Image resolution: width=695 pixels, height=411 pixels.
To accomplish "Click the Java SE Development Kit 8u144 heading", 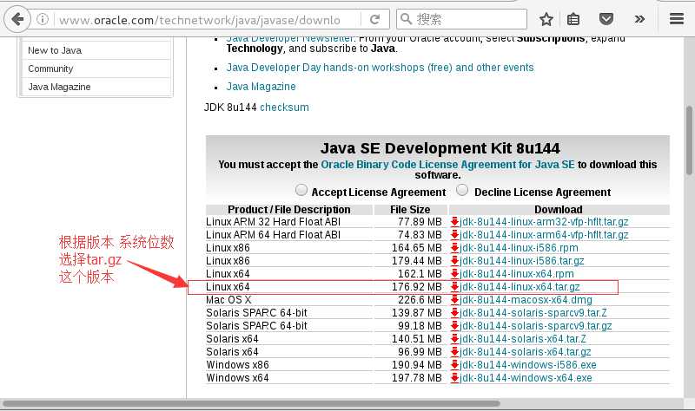I will click(x=440, y=148).
